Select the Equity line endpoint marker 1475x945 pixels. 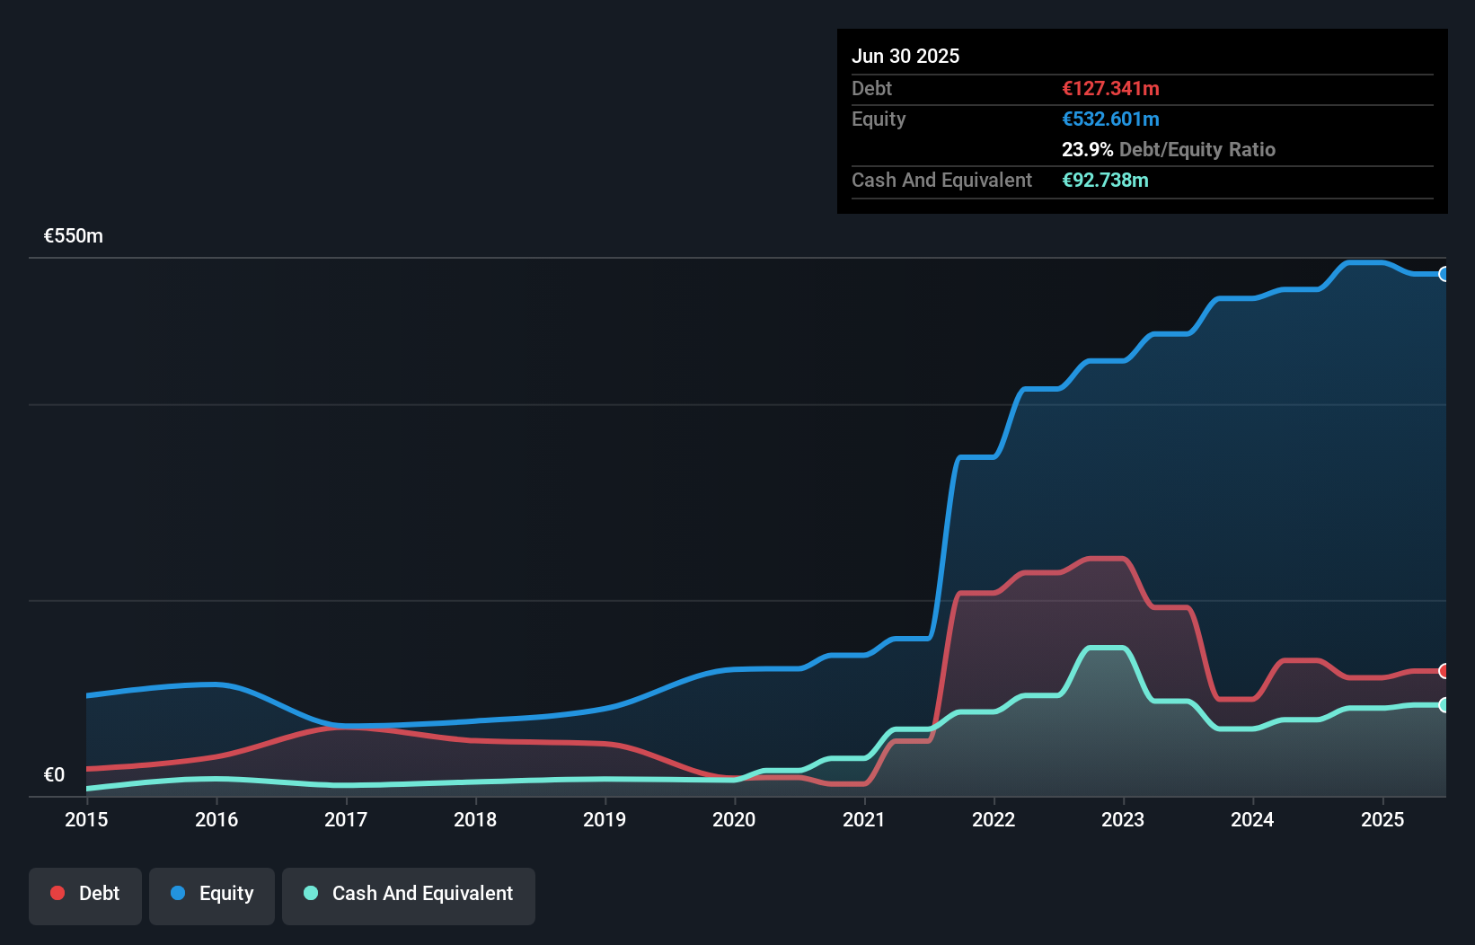(x=1445, y=275)
